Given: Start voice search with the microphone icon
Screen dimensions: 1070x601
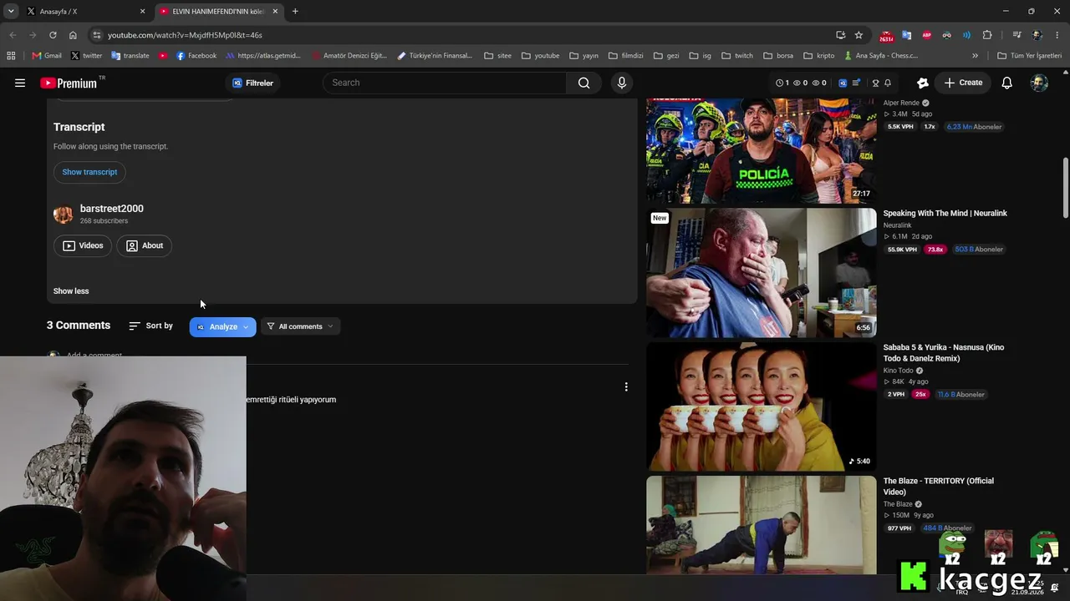Looking at the screenshot, I should [621, 83].
